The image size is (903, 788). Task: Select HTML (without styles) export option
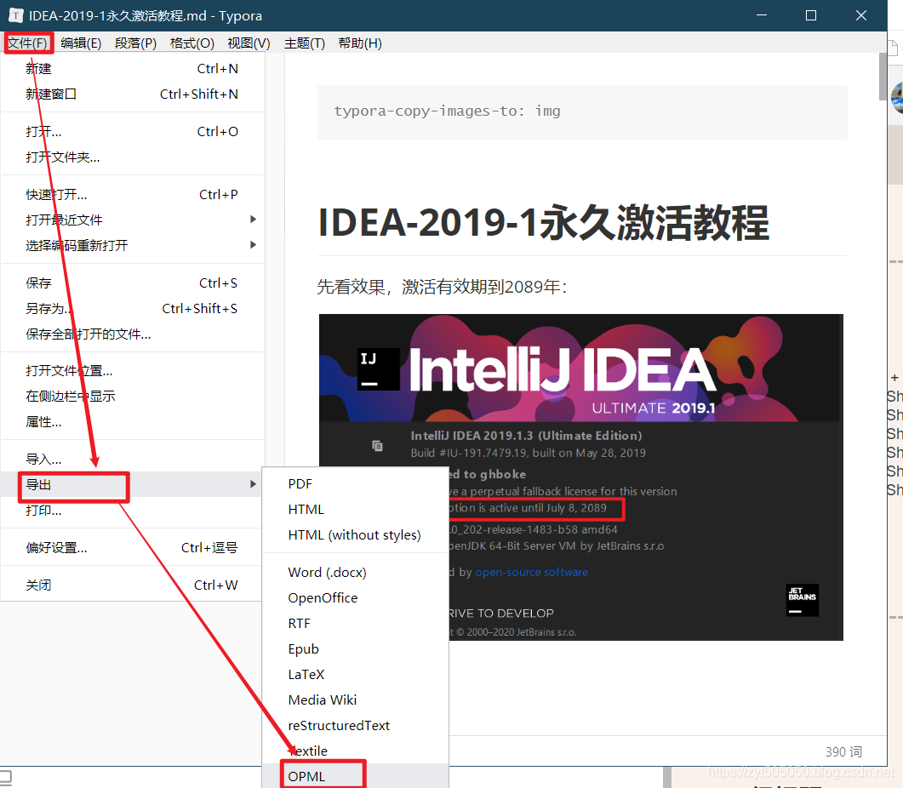355,534
